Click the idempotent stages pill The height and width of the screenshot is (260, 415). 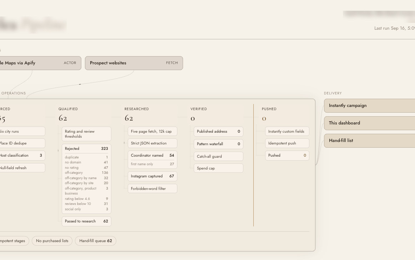(15, 241)
